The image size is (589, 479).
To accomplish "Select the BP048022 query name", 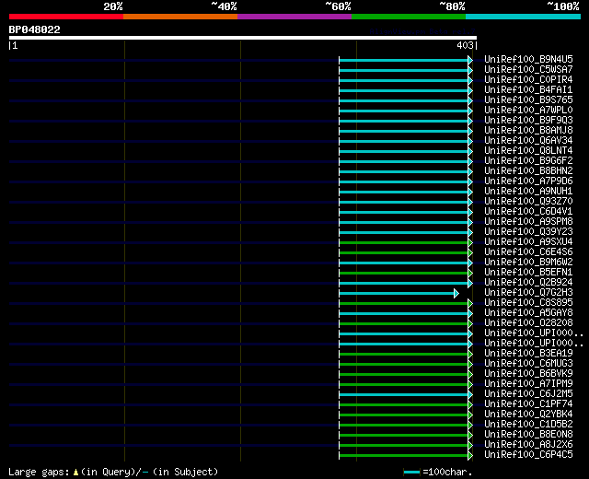I will (35, 29).
